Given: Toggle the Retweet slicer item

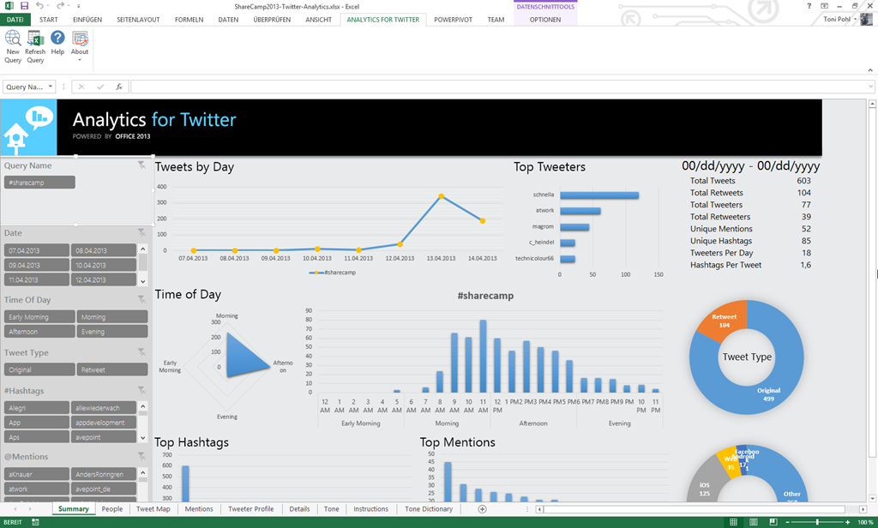Looking at the screenshot, I should (112, 369).
